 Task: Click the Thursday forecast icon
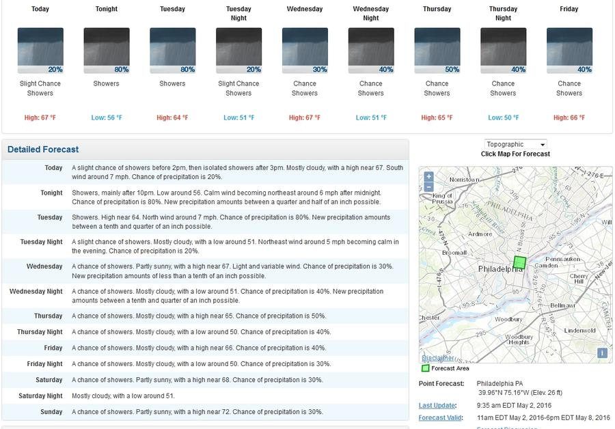click(437, 51)
